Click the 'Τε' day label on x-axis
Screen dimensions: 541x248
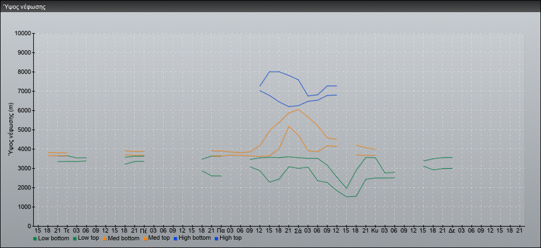click(x=67, y=230)
